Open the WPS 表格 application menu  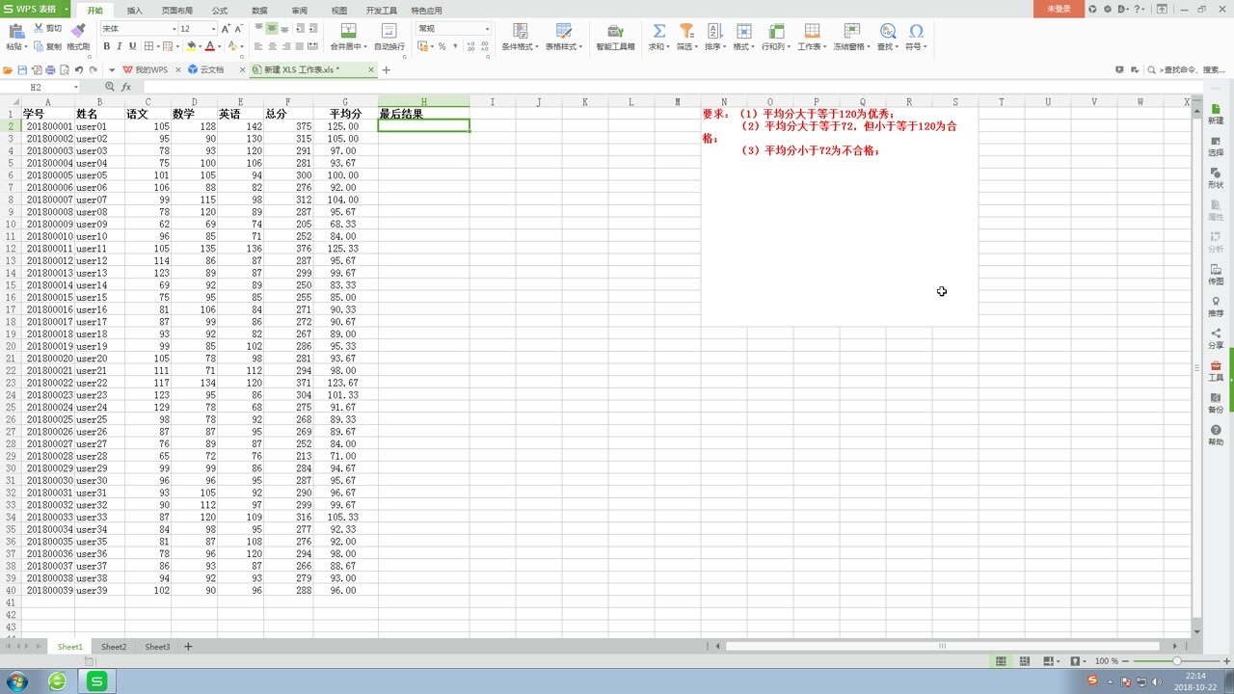(x=36, y=9)
